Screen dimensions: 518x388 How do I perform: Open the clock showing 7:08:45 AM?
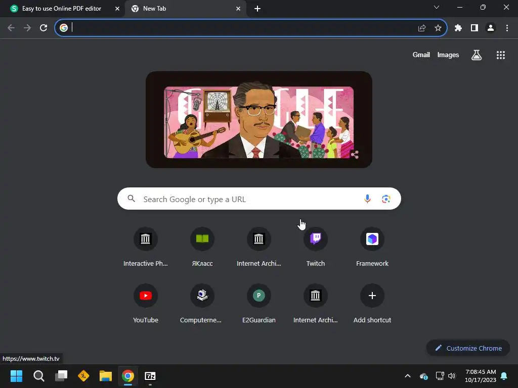(481, 376)
